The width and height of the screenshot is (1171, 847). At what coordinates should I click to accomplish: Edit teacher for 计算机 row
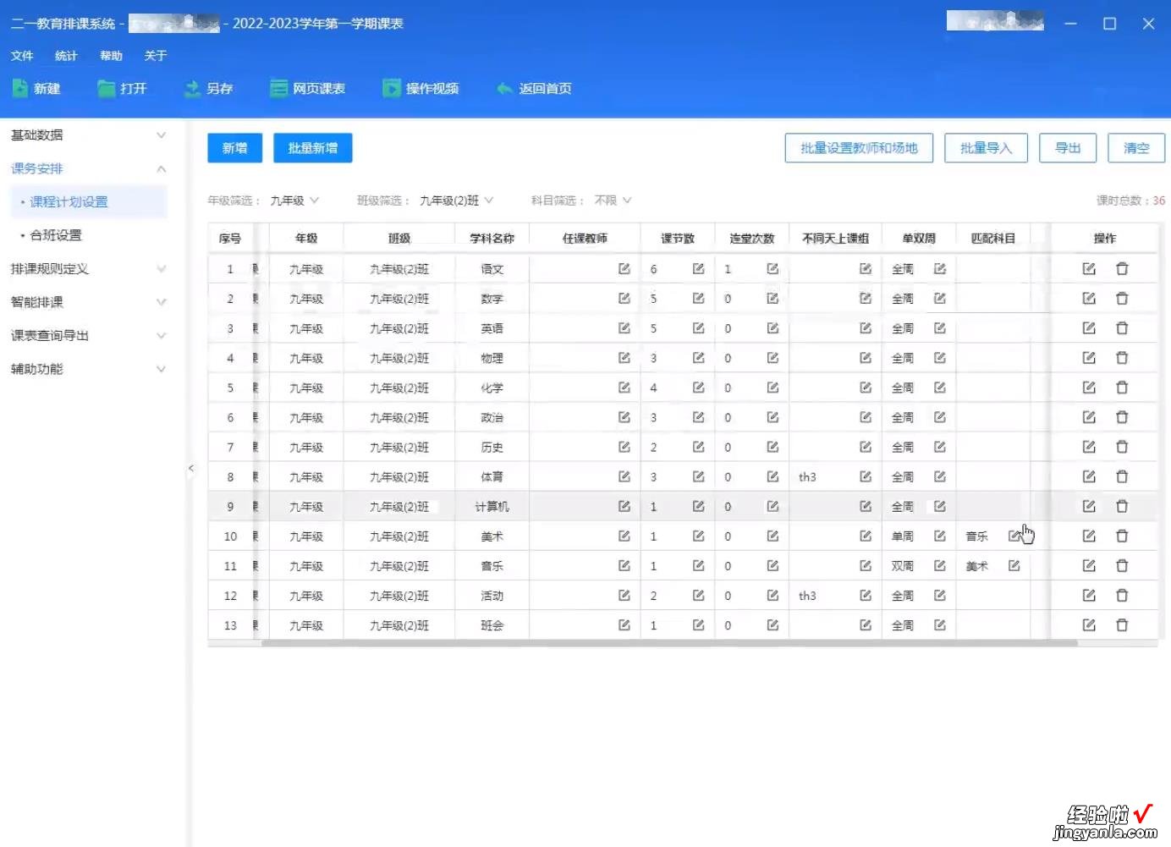[624, 507]
